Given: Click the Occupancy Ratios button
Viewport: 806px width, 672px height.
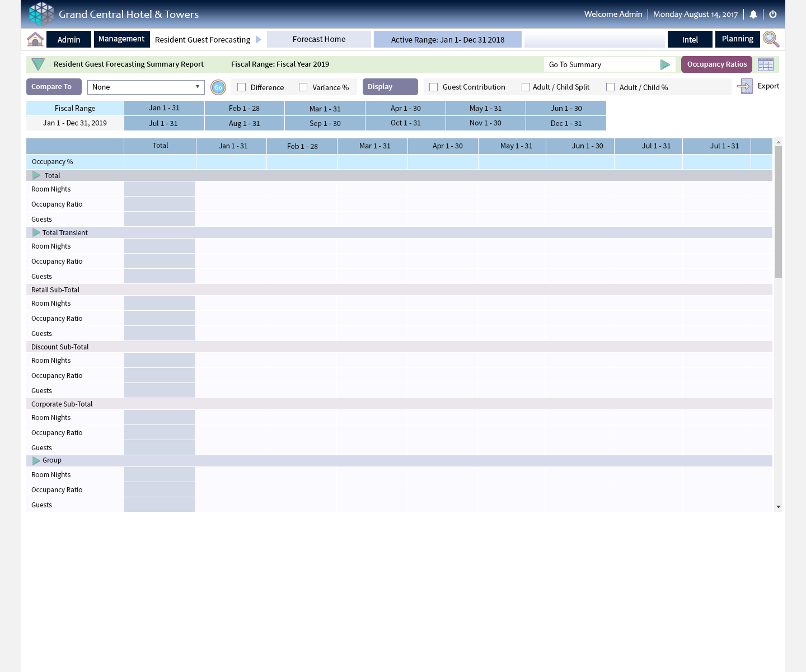Looking at the screenshot, I should coord(716,64).
